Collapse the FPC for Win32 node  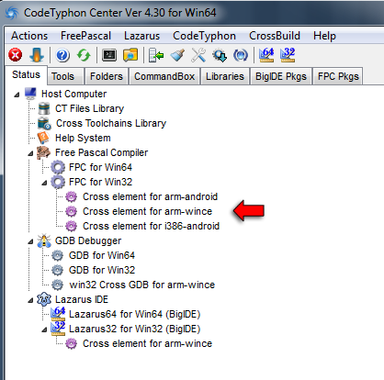(x=44, y=183)
